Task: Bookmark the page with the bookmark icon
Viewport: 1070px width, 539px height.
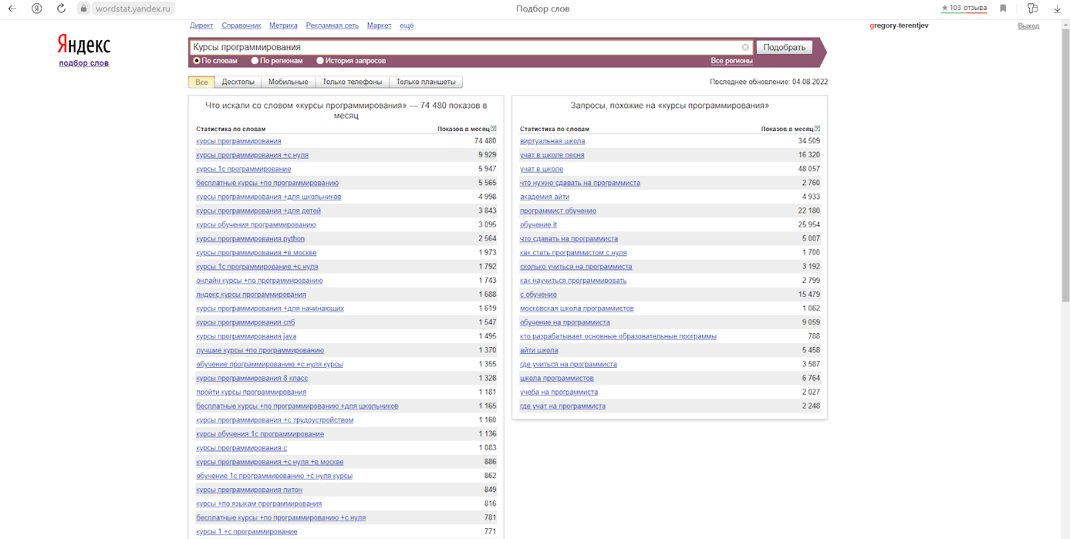Action: (1003, 9)
